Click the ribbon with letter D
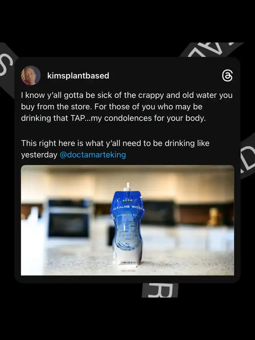The image size is (255, 340). pos(248,157)
